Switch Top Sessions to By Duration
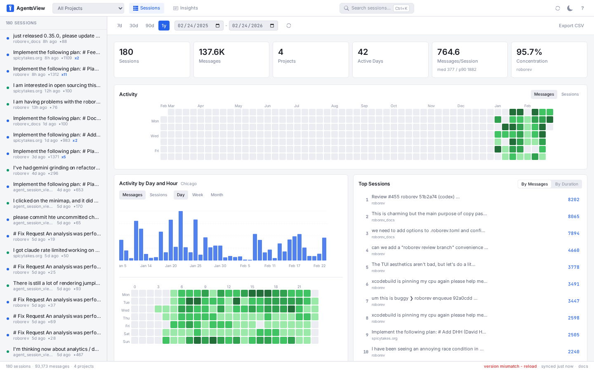This screenshot has width=594, height=371. (566, 184)
